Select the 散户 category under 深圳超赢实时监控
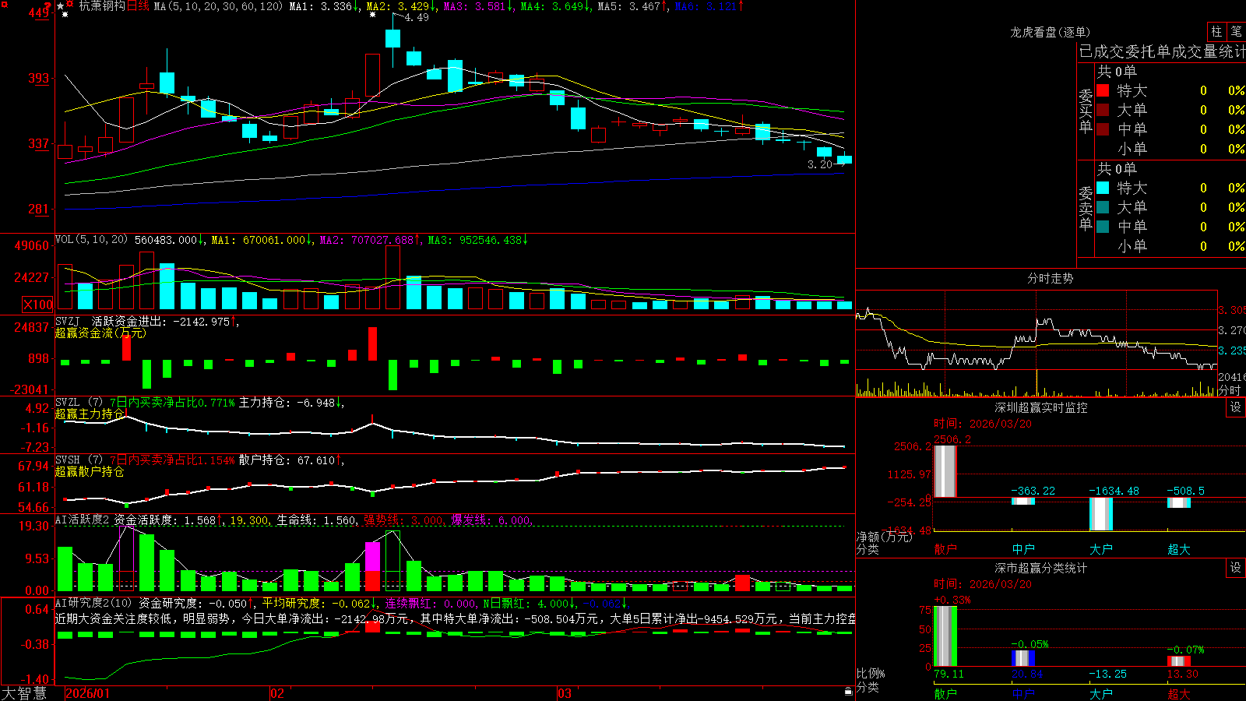This screenshot has width=1246, height=701. coord(945,549)
